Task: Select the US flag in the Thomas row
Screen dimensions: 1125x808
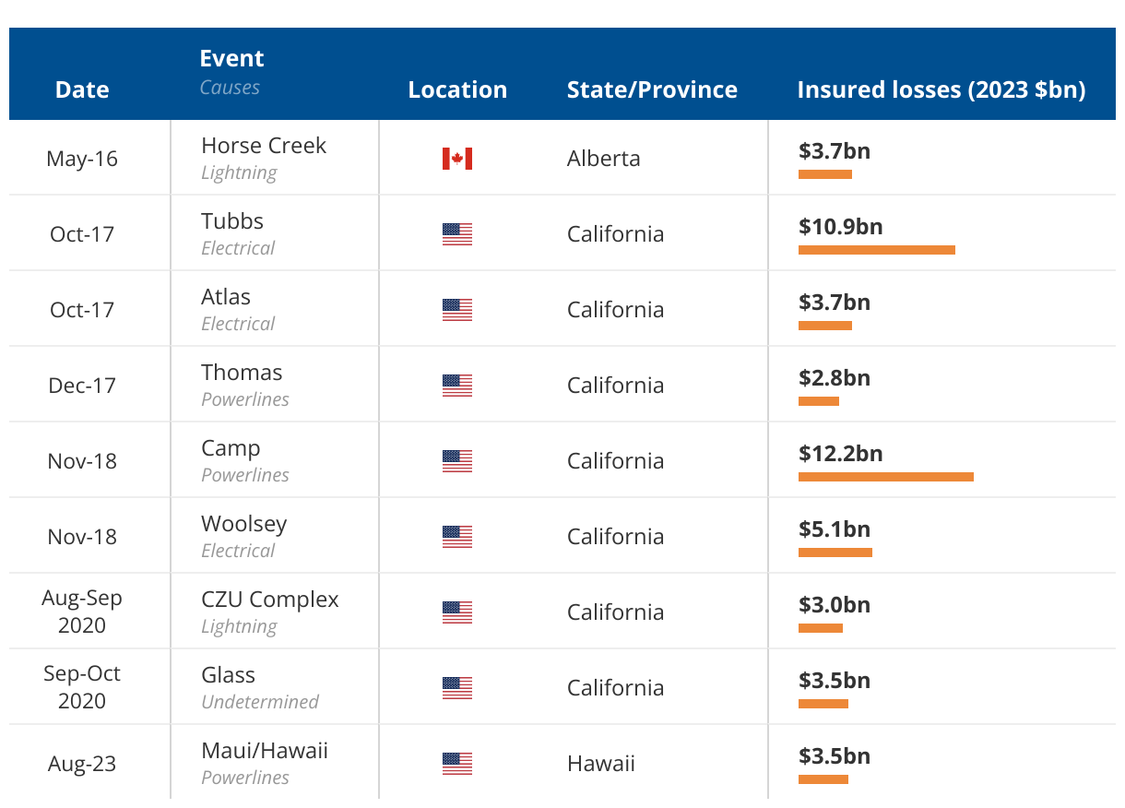Action: tap(457, 386)
